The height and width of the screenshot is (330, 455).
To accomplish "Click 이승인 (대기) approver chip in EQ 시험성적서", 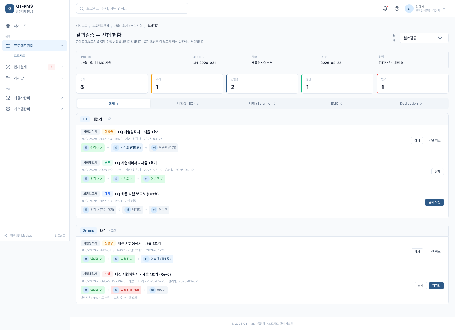I will [164, 148].
